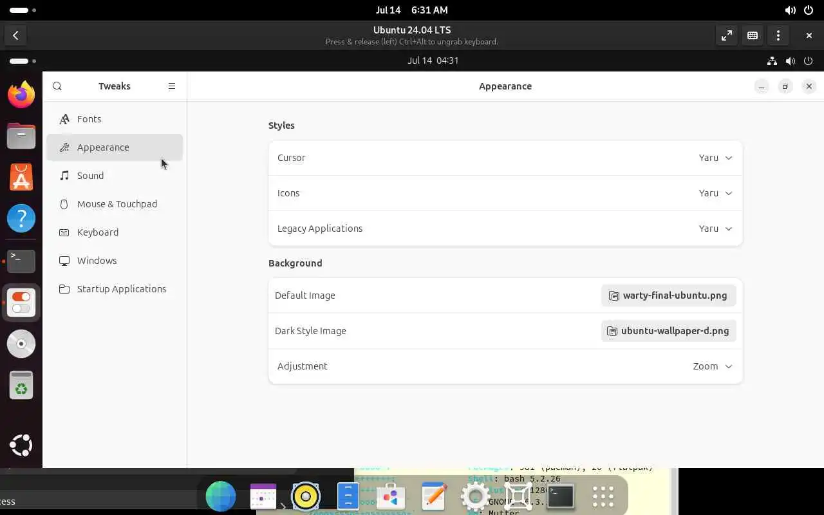The width and height of the screenshot is (824, 515).
Task: Click the "Styles" heading
Action: pyautogui.click(x=281, y=126)
